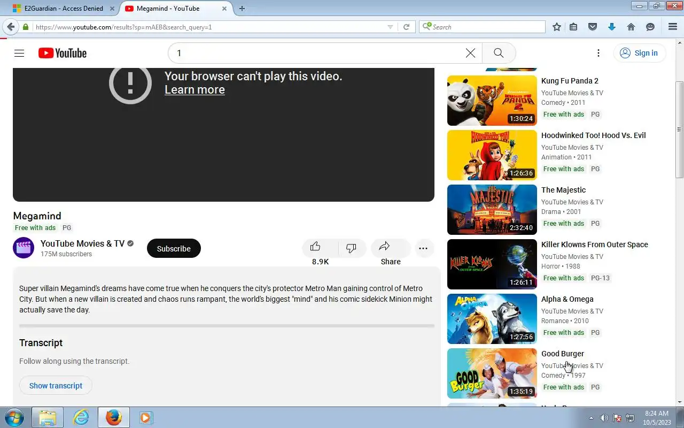Show hidden tray icons arrow
The image size is (684, 428).
point(591,418)
